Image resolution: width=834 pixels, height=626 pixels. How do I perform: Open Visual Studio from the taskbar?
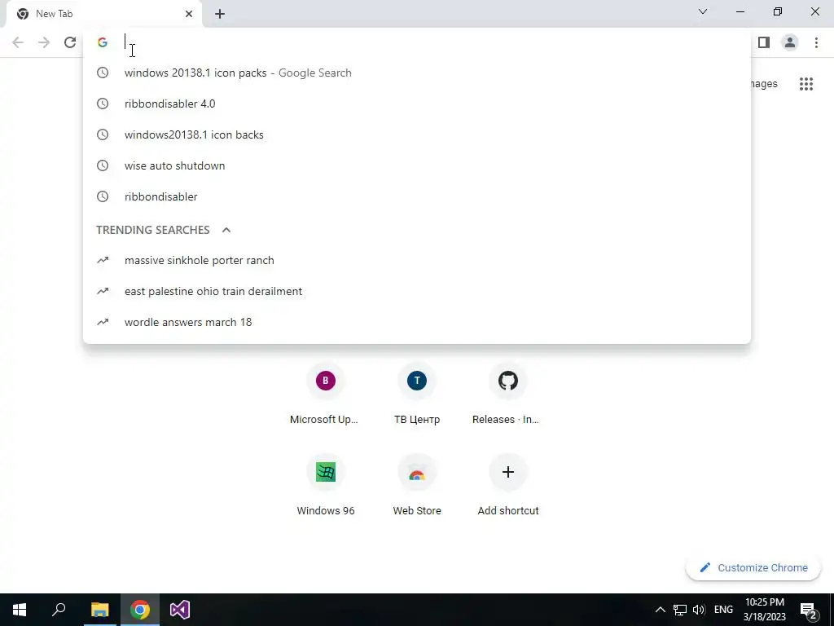[180, 610]
